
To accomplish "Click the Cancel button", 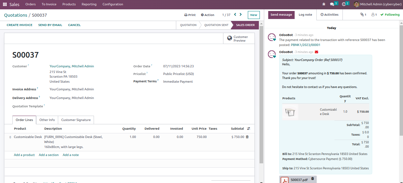I will coord(74,25).
